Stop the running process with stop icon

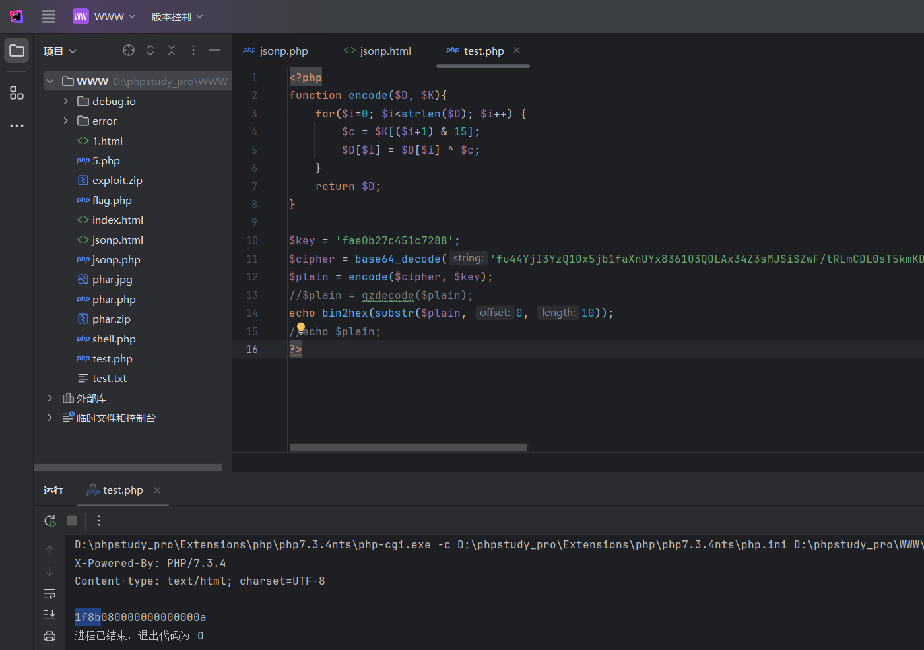[x=72, y=521]
